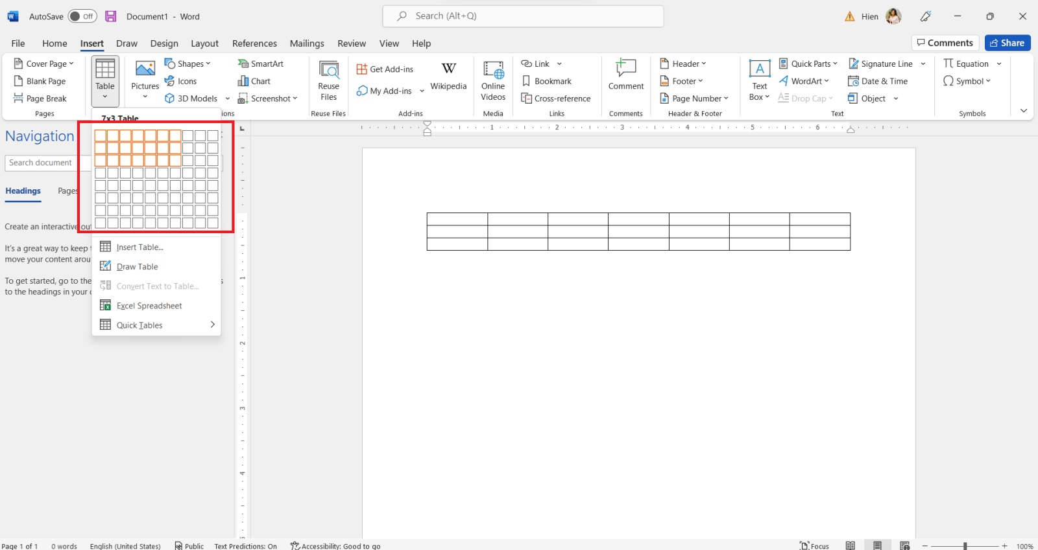
Task: Choose Insert Table from the menu
Action: [x=139, y=247]
